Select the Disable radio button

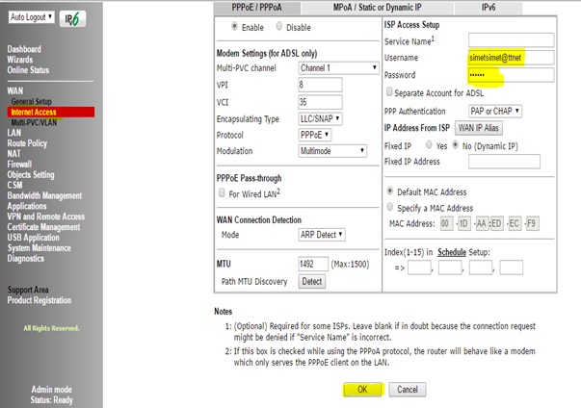[x=279, y=28]
